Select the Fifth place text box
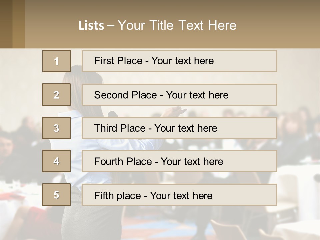Viewport: 320px width, 240px height. [x=179, y=195]
